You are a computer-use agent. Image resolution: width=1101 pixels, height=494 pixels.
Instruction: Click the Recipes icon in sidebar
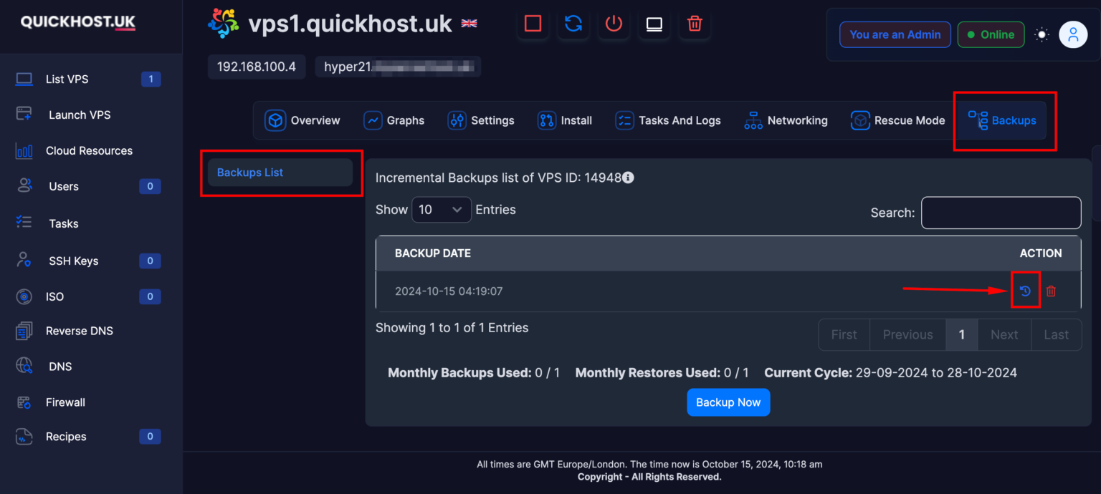coord(24,436)
